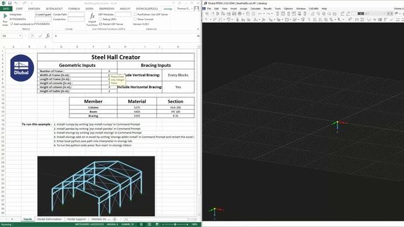The height and width of the screenshot is (227, 404).
Task: Open the dropdown next to RFEM Print icon
Action: pos(244,14)
